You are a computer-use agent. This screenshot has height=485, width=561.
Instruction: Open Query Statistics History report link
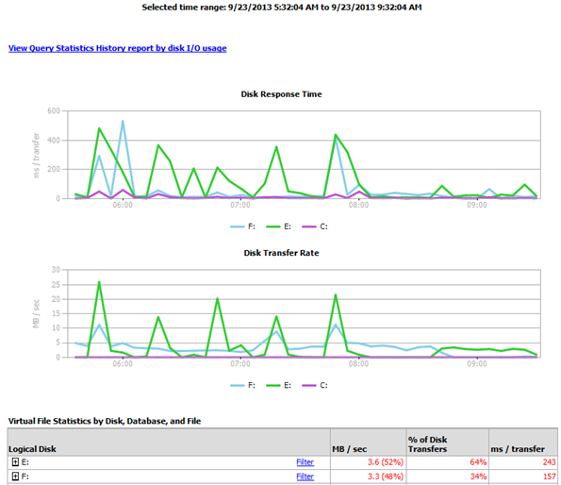117,48
